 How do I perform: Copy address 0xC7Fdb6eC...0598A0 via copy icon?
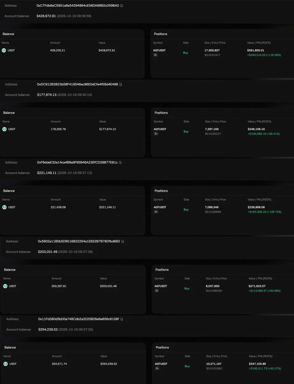[121, 6]
